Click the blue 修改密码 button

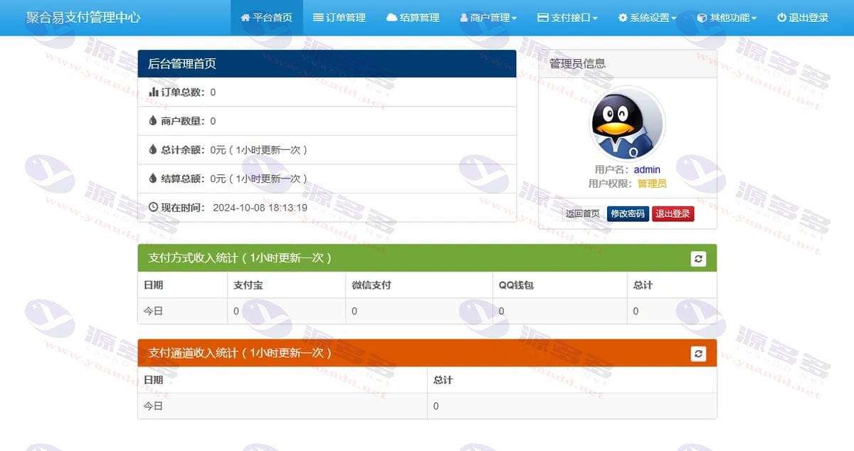[x=628, y=213]
